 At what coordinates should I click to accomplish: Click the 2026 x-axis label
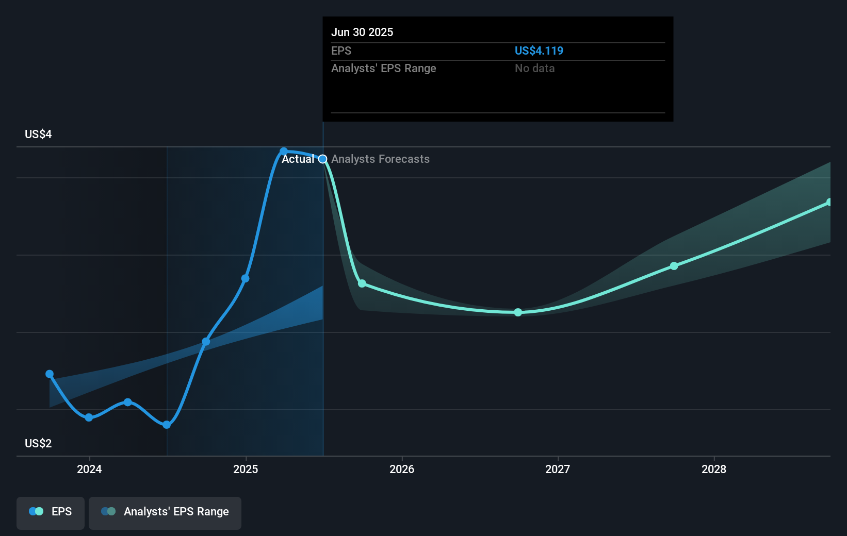[401, 470]
